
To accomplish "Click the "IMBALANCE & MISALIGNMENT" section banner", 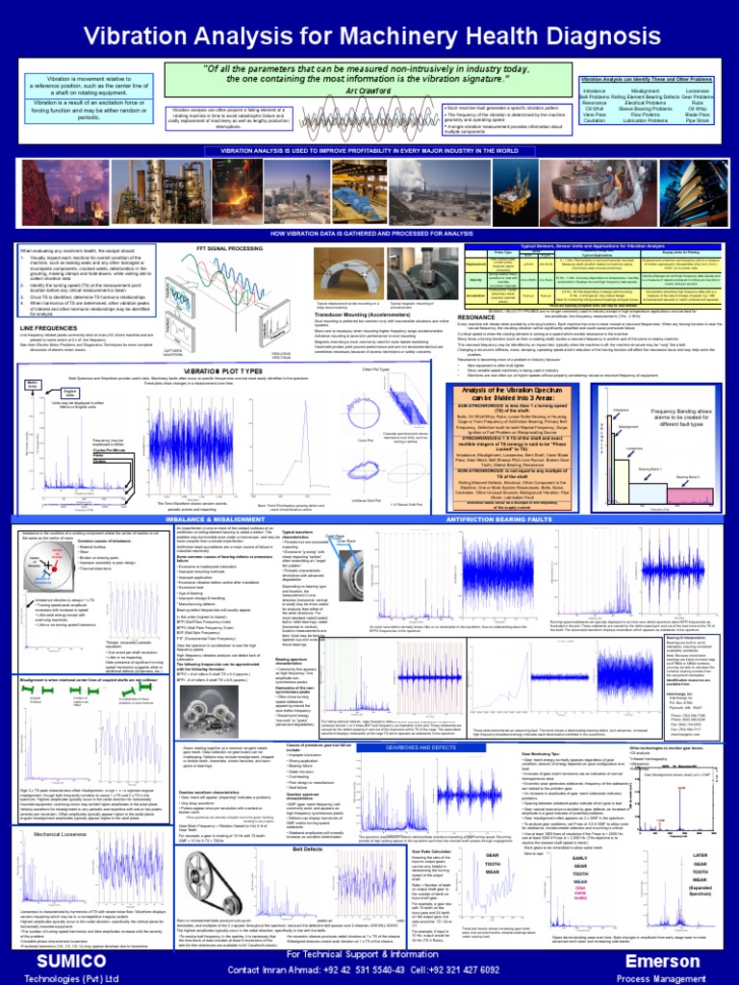I will (216, 519).
